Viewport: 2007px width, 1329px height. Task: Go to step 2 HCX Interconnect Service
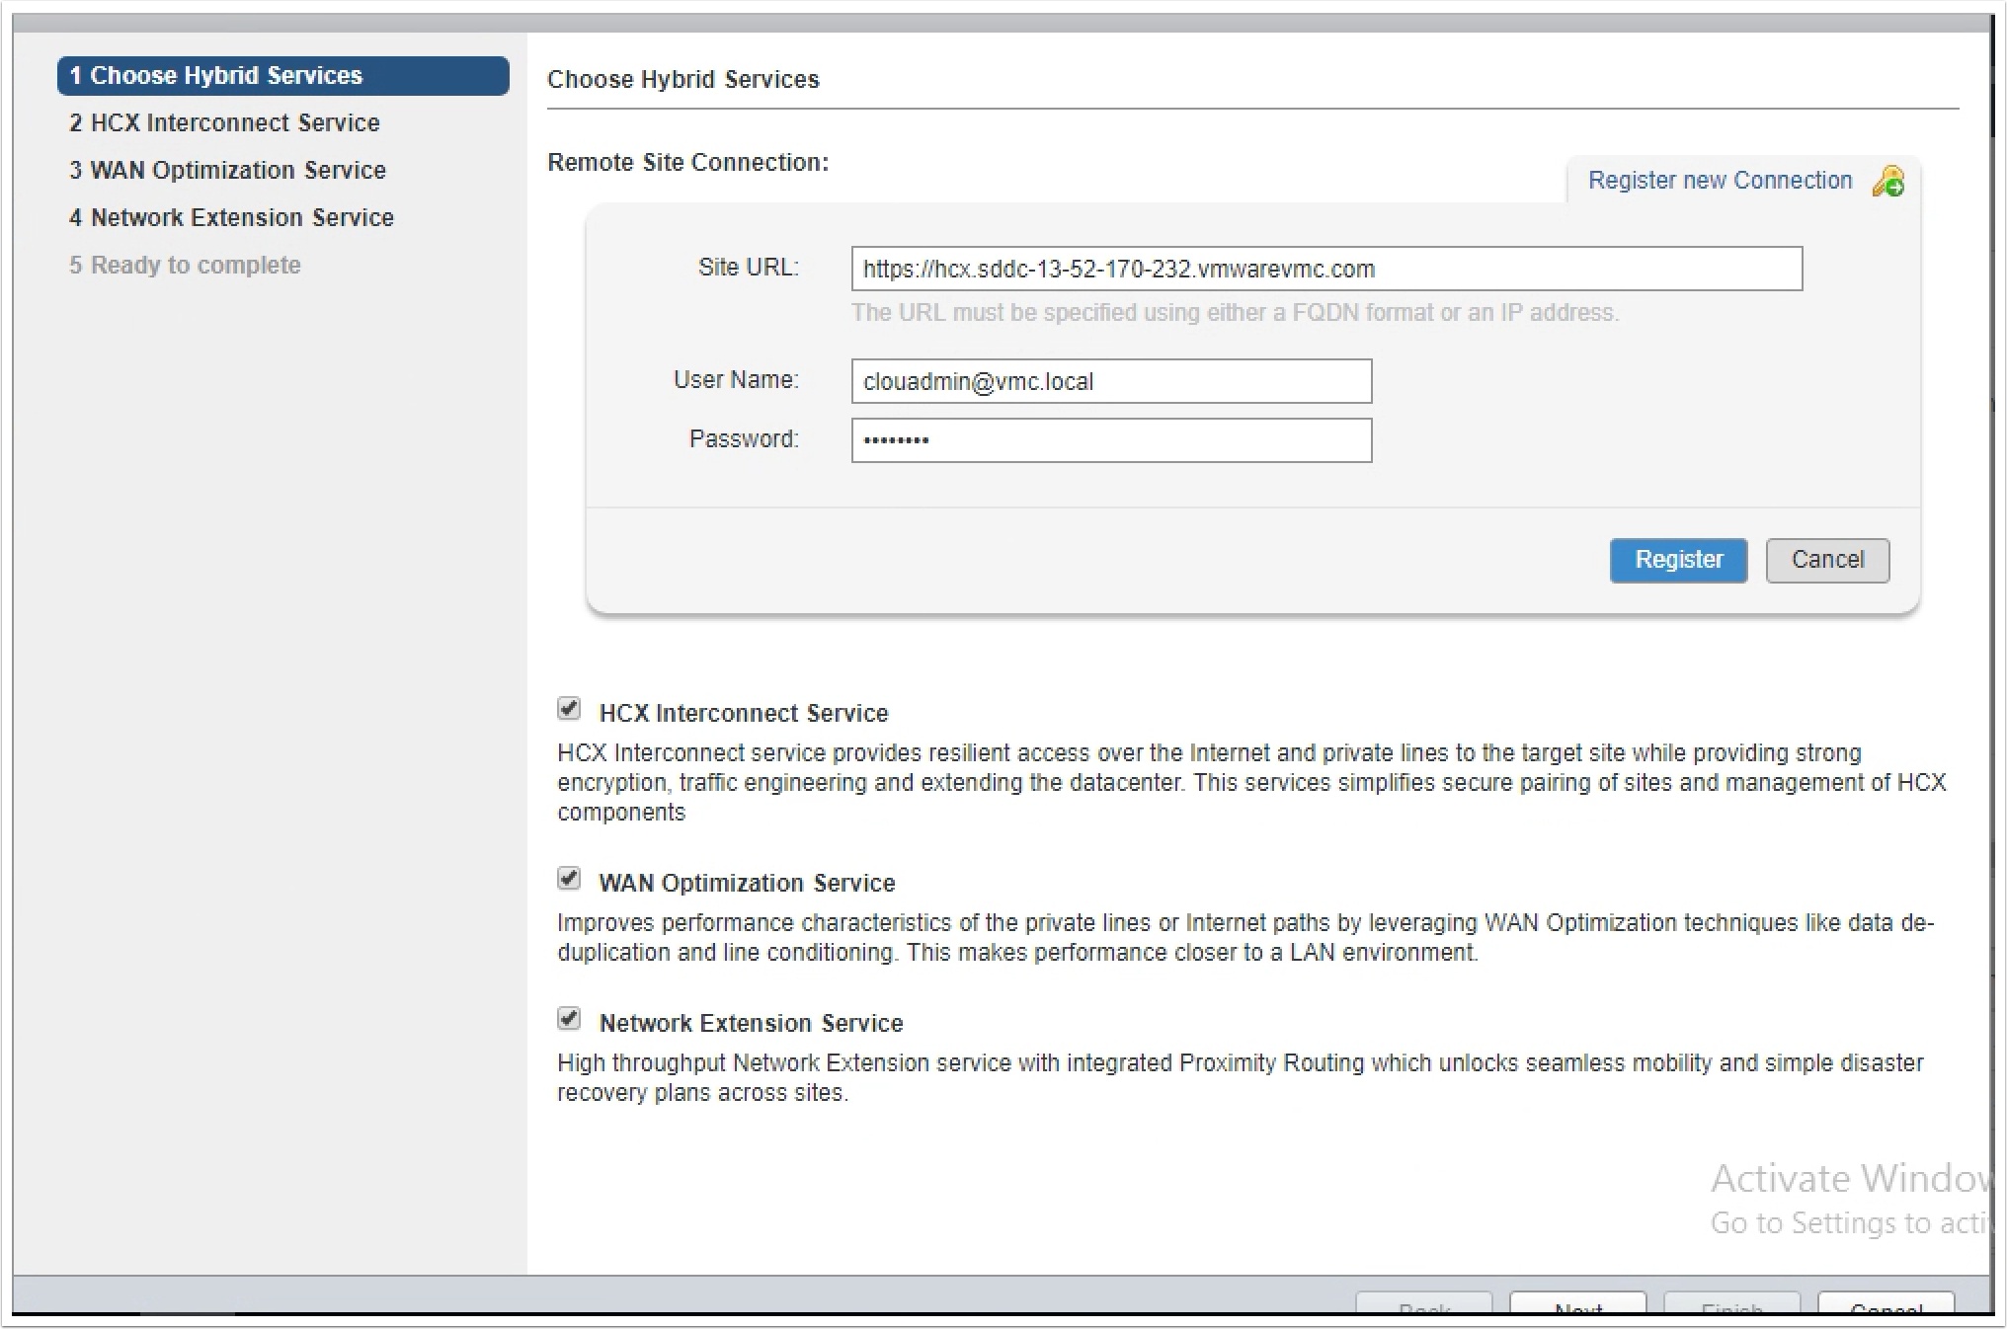tap(224, 123)
